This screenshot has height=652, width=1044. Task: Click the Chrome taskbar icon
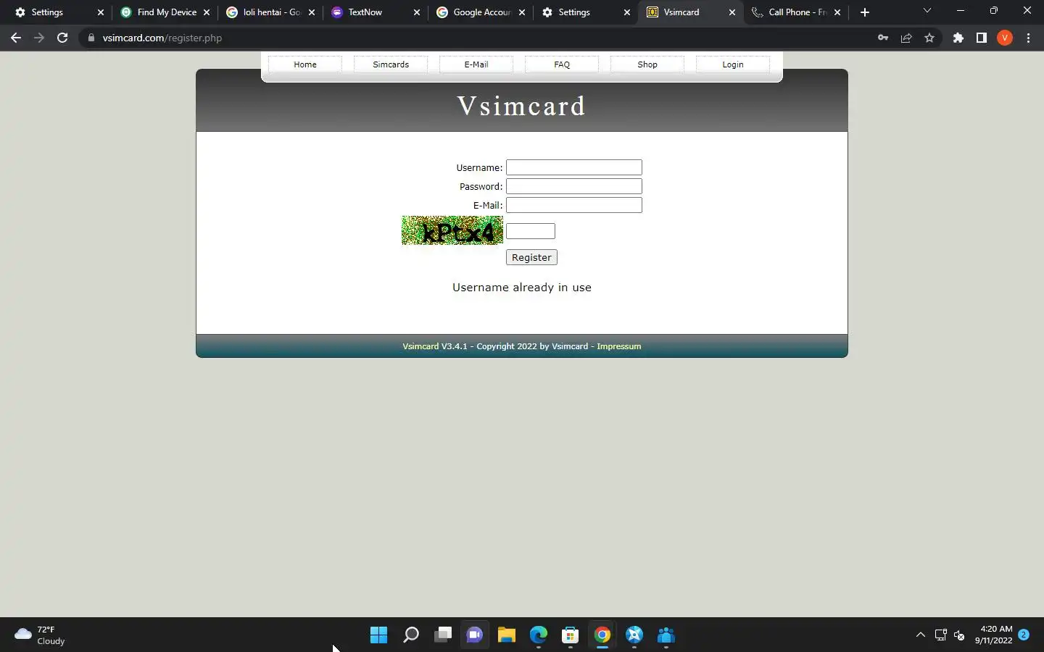(x=602, y=635)
